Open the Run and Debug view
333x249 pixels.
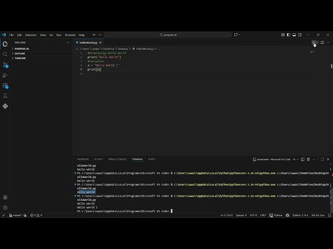5,75
